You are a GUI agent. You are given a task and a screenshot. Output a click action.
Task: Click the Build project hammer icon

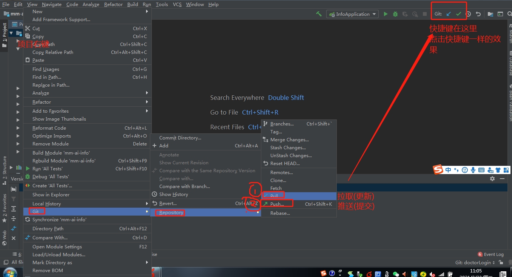click(x=319, y=14)
